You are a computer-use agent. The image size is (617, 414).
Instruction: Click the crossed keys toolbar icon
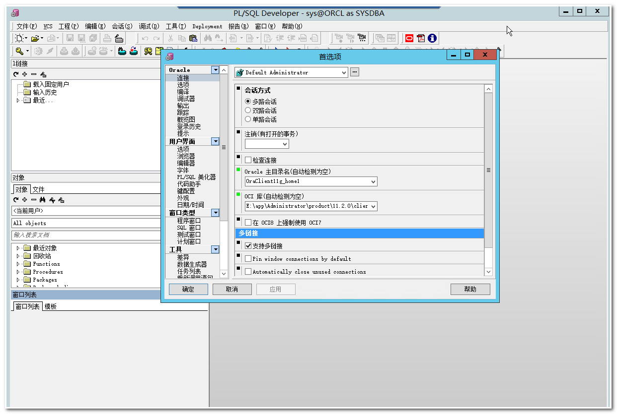click(148, 51)
